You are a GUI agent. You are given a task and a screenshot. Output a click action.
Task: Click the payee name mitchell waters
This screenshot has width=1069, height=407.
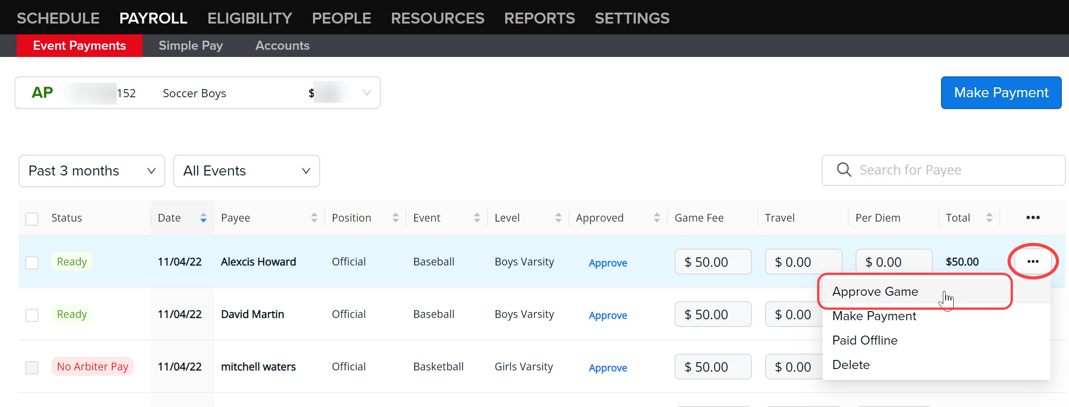[x=258, y=367]
